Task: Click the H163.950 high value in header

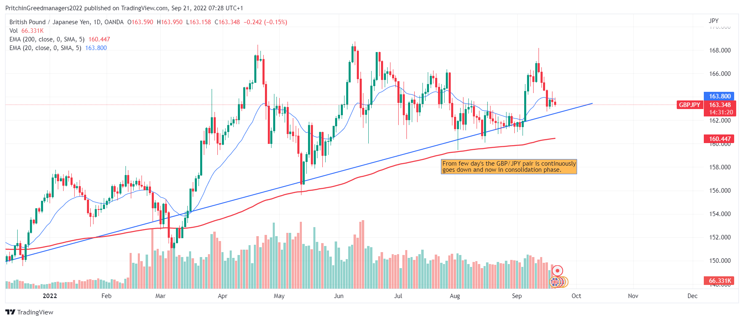Action: (170, 22)
